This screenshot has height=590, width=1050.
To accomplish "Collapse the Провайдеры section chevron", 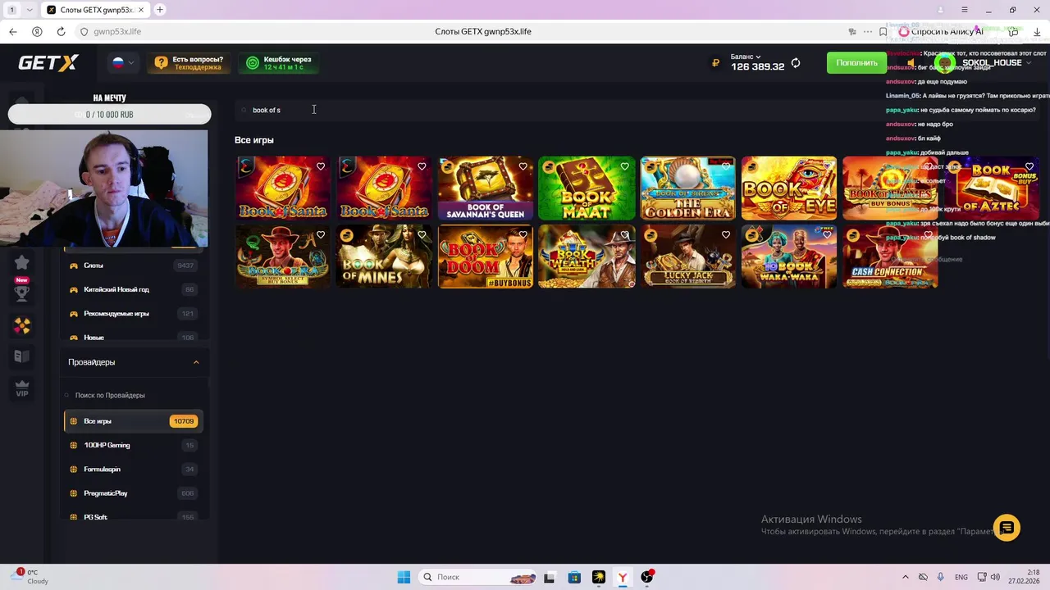I will [196, 362].
